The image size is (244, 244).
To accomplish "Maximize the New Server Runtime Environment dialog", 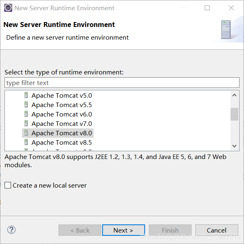I will point(207,8).
